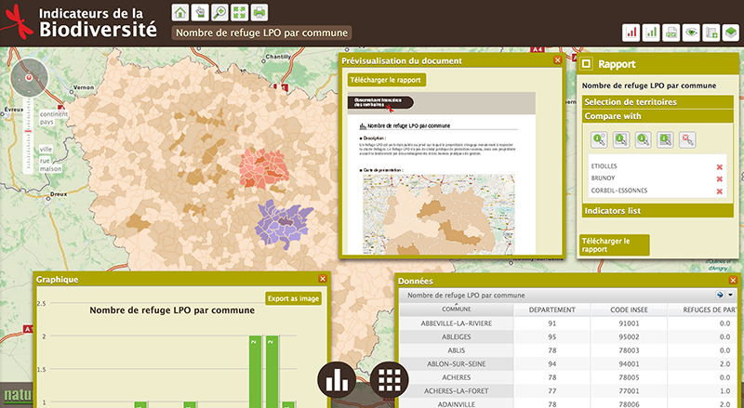Set zoom level to maison

50,168
